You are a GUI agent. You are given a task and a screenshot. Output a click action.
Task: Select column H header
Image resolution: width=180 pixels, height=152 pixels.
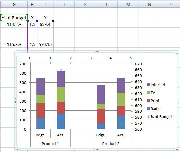tap(32, 4)
